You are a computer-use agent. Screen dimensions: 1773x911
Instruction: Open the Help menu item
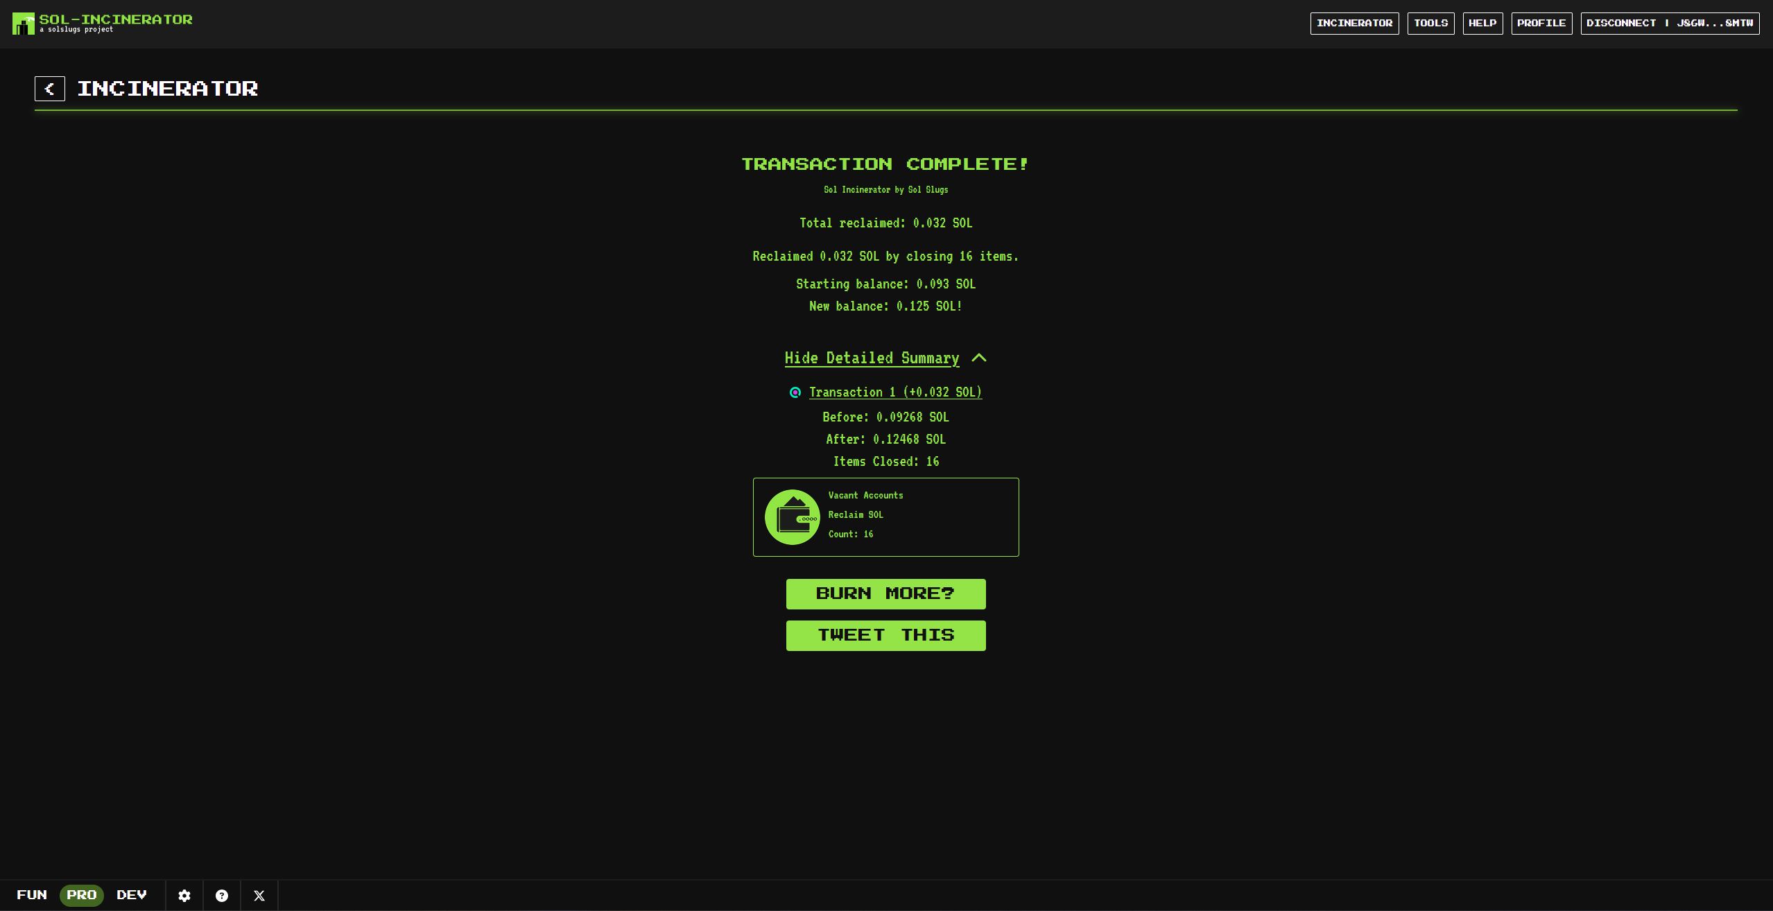[x=1482, y=23]
